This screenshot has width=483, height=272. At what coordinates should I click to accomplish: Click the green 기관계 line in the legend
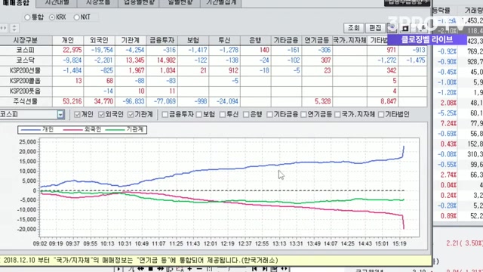[x=115, y=129]
